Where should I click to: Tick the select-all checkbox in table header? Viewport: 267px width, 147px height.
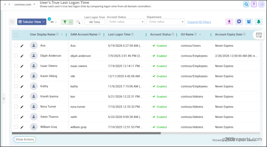(16, 35)
